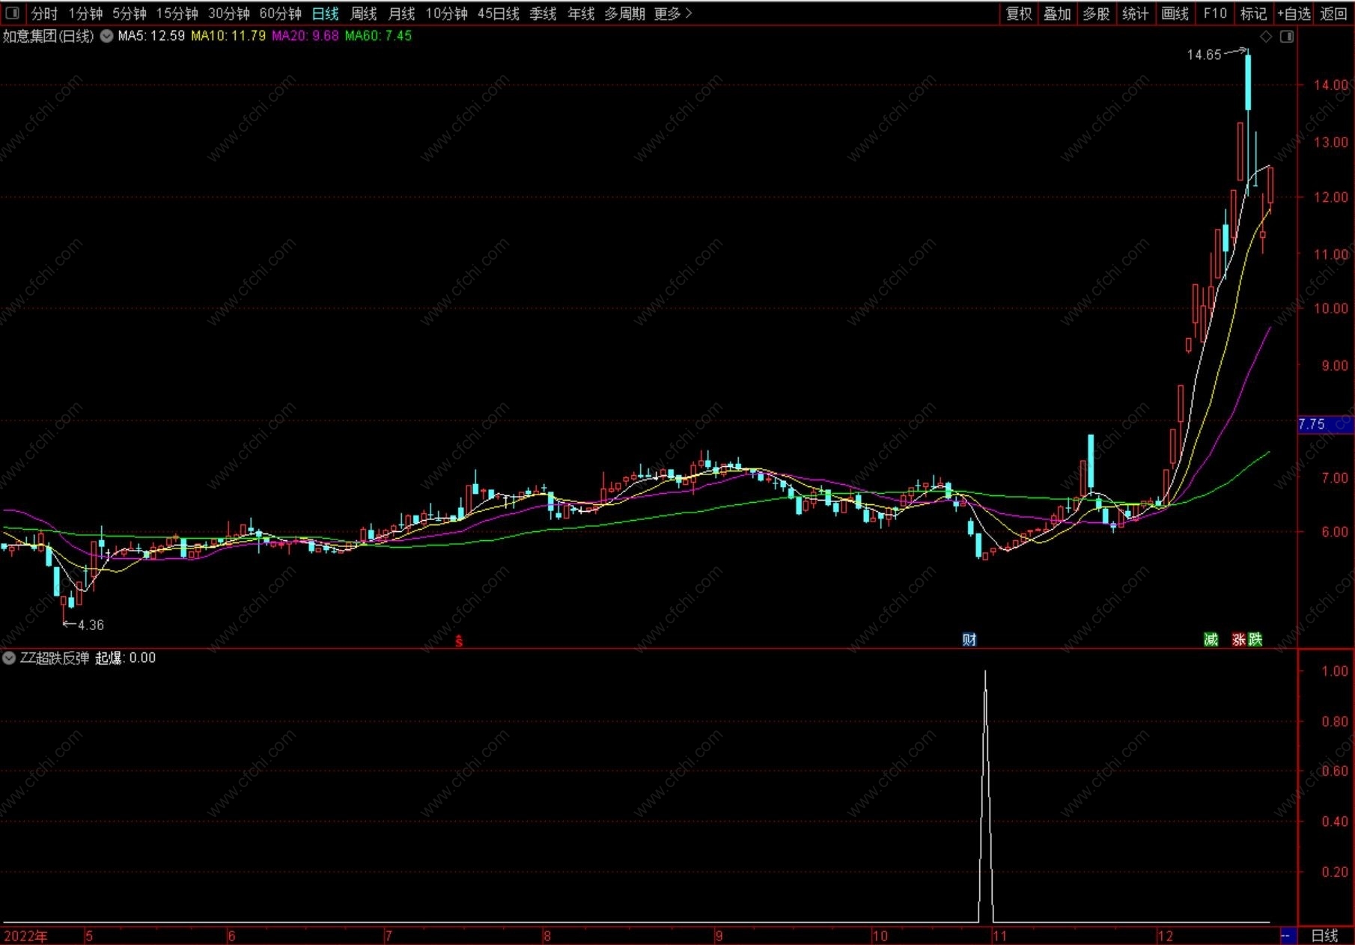Toggle the left sidebar panel icon
Image resolution: width=1355 pixels, height=945 pixels.
pos(12,13)
